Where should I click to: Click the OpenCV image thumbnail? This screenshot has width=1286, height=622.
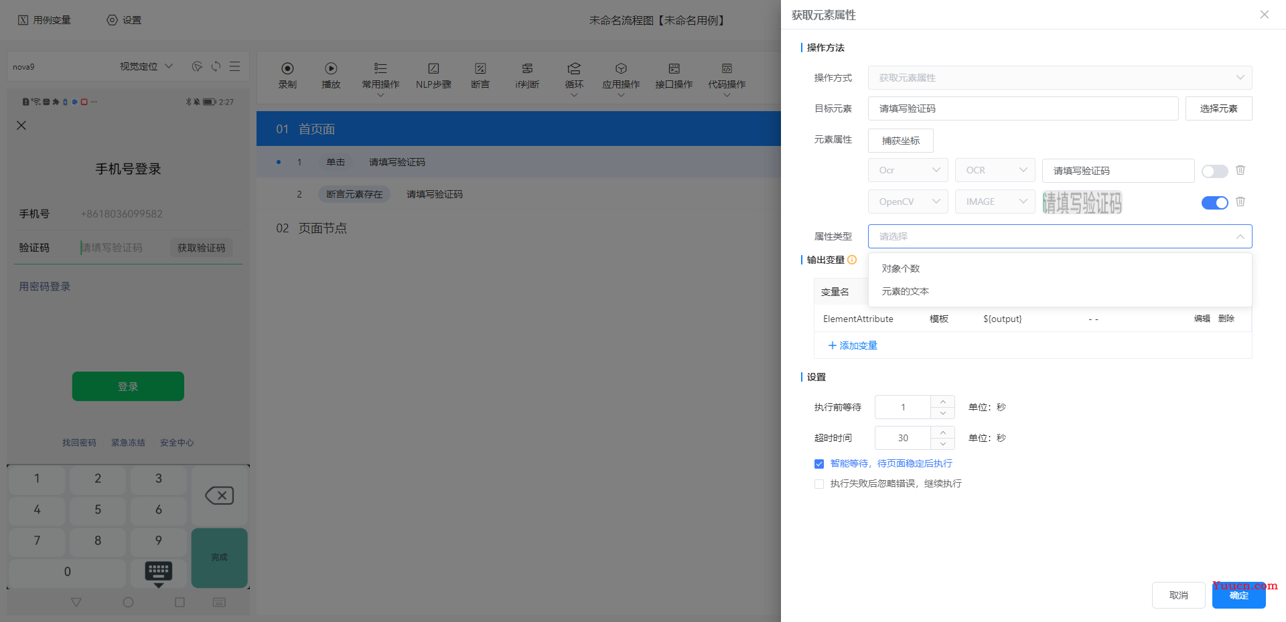[x=1082, y=202]
